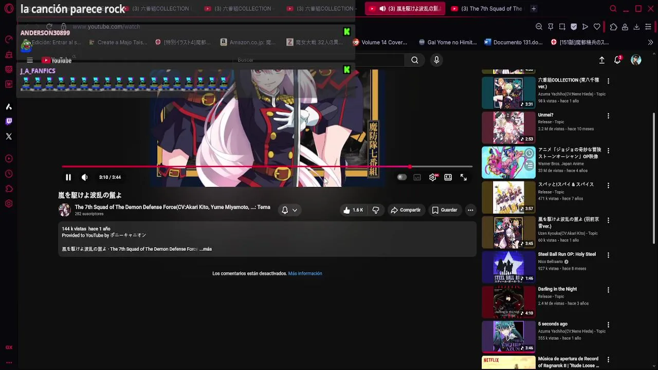Open the History clock sidebar icon
The image size is (658, 370).
(x=9, y=174)
